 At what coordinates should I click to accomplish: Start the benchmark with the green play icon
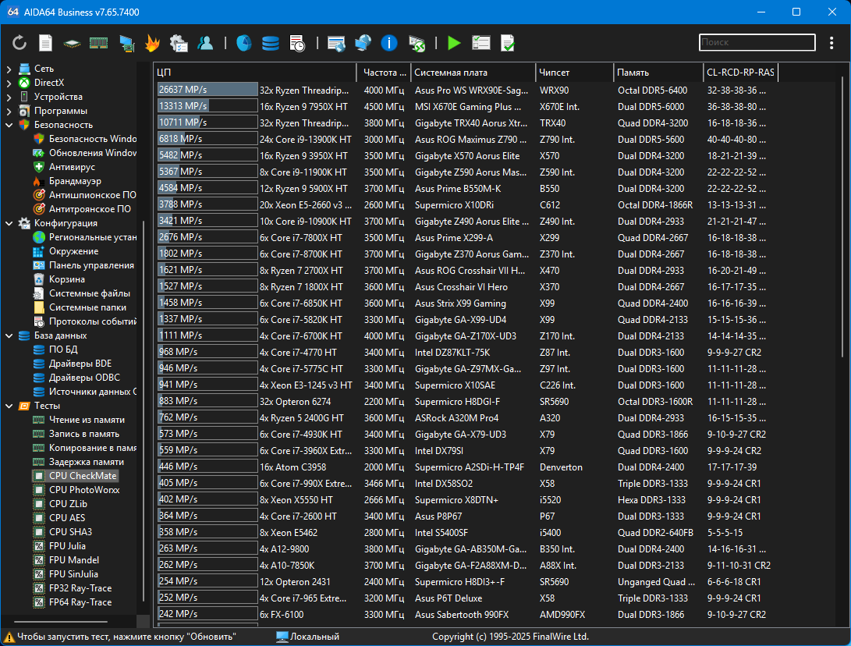point(454,43)
